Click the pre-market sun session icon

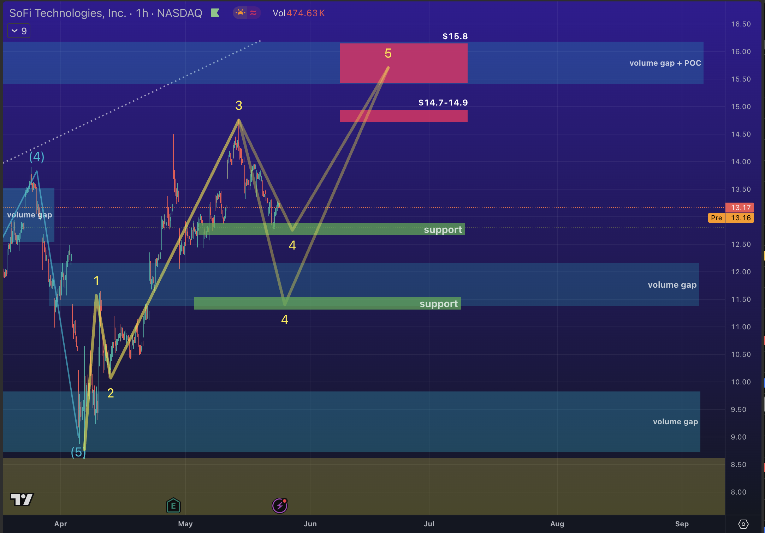pos(240,13)
